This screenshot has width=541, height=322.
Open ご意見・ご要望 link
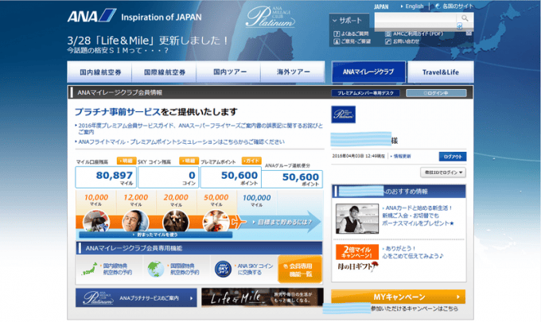click(x=352, y=41)
